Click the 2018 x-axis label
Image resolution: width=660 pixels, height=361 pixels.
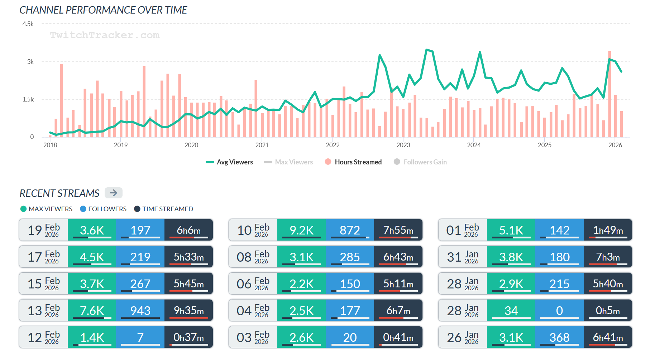[x=50, y=145]
